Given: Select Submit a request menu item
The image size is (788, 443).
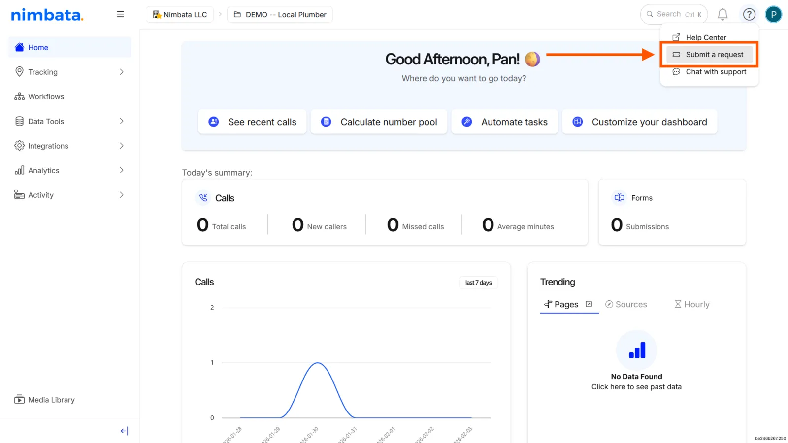Looking at the screenshot, I should coord(709,55).
